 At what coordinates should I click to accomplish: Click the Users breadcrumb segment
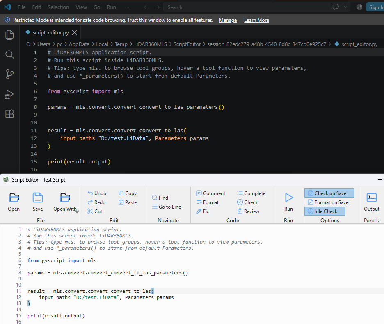[x=43, y=44]
